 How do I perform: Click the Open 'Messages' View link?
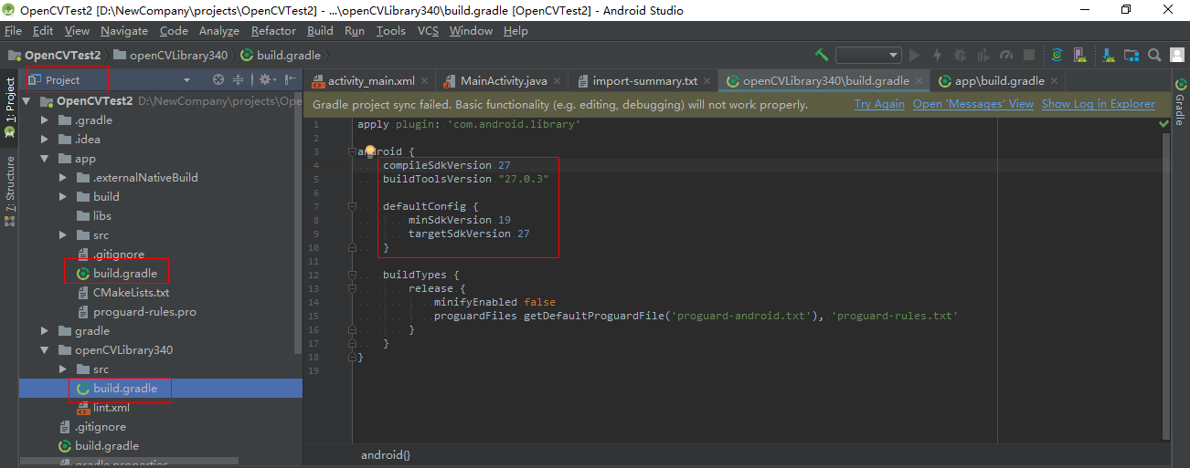click(973, 104)
